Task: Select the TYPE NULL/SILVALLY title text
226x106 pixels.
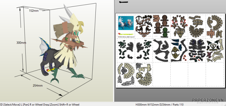Action: [x=126, y=37]
